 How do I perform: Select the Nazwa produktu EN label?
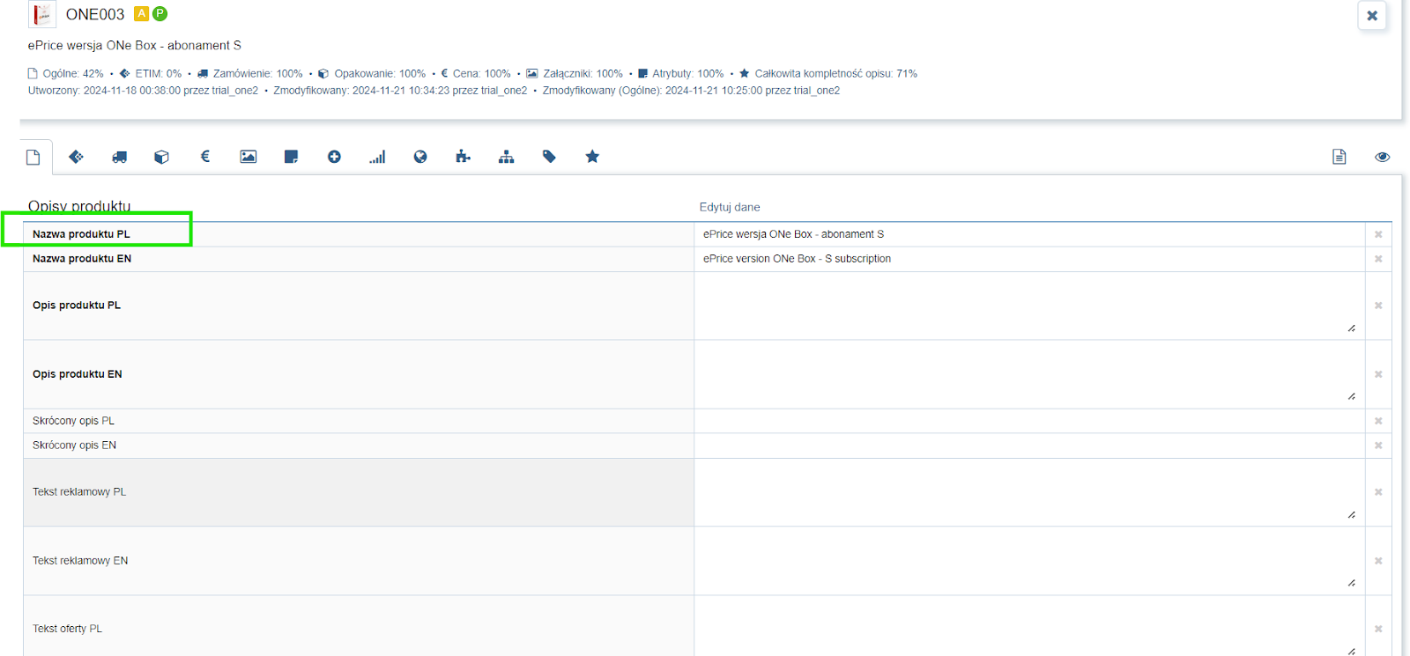82,259
